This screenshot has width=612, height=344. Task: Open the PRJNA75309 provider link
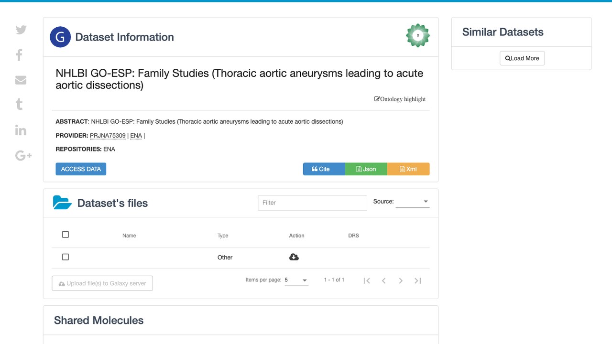pos(108,136)
